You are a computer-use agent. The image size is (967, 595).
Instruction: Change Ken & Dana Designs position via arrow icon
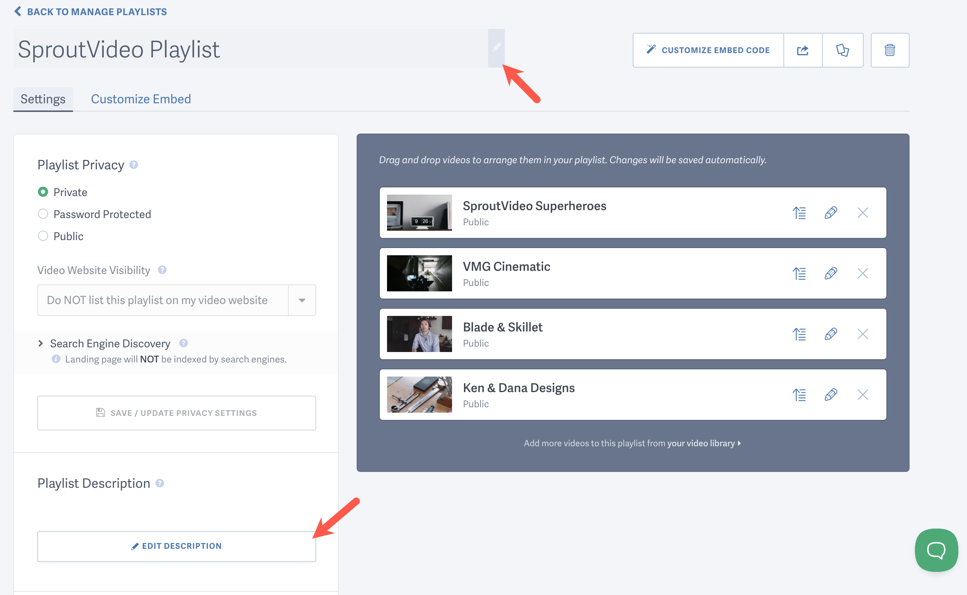(x=800, y=395)
